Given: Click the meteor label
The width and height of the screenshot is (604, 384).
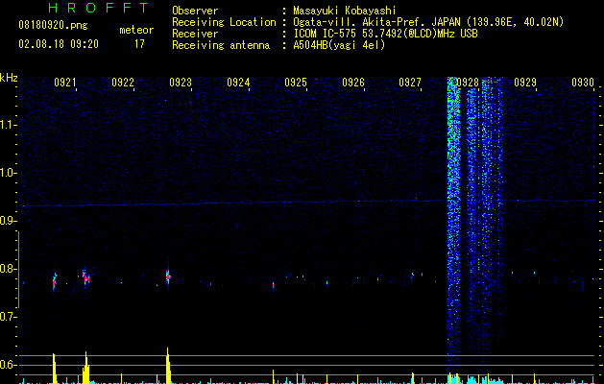Looking at the screenshot, I should point(136,30).
